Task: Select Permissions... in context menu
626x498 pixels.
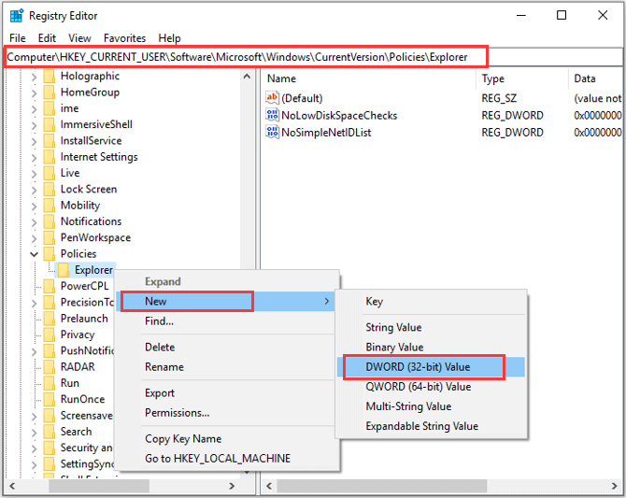Action: pyautogui.click(x=225, y=413)
